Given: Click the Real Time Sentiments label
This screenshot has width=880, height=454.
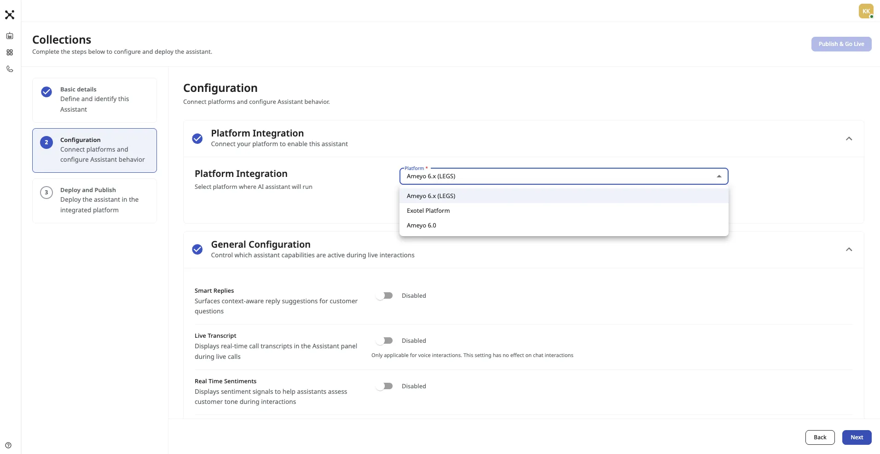Looking at the screenshot, I should 226,381.
